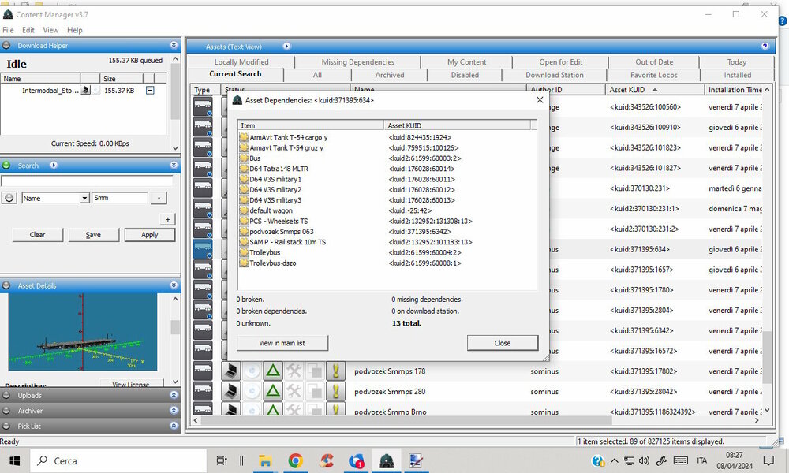Click laptop status icon for podvozek Smmps 178
Screen dimensions: 789x473
231,371
